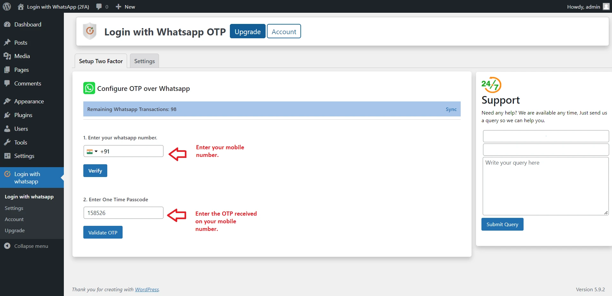The width and height of the screenshot is (612, 296).
Task: Open the WordPress link in the footer
Action: [147, 289]
